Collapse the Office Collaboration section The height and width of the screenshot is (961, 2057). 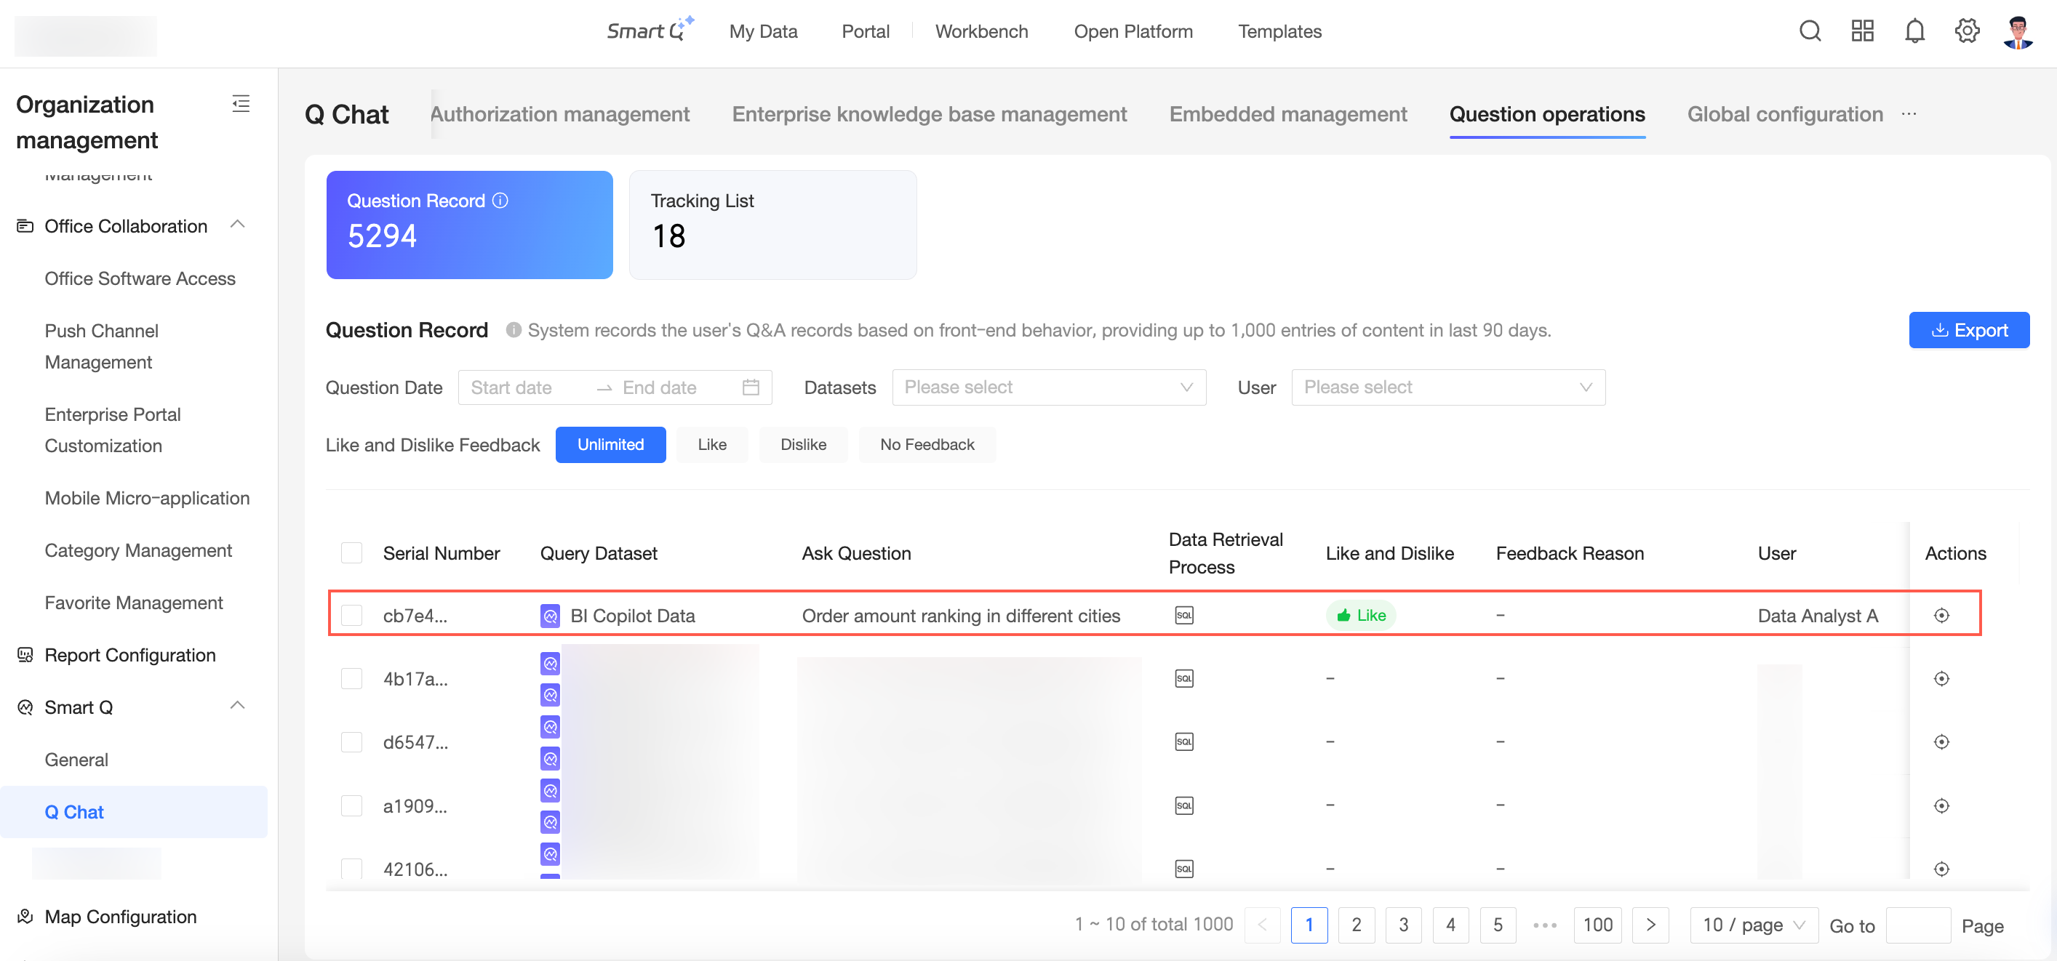pyautogui.click(x=237, y=225)
